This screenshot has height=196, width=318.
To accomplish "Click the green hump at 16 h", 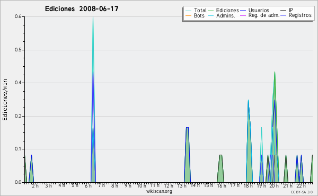I will coord(220,168).
